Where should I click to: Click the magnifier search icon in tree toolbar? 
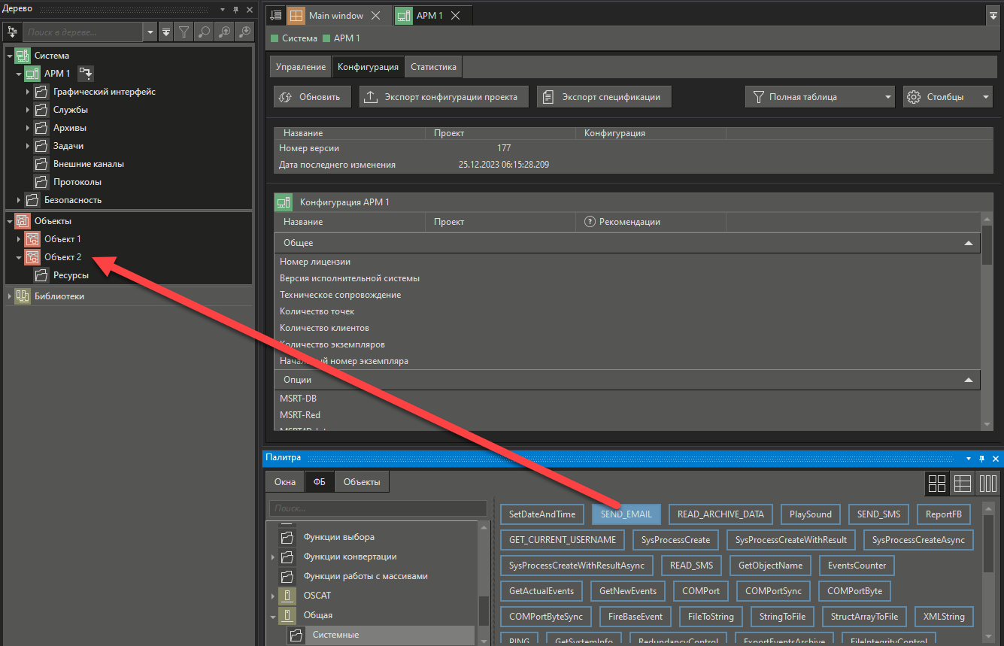[x=204, y=32]
